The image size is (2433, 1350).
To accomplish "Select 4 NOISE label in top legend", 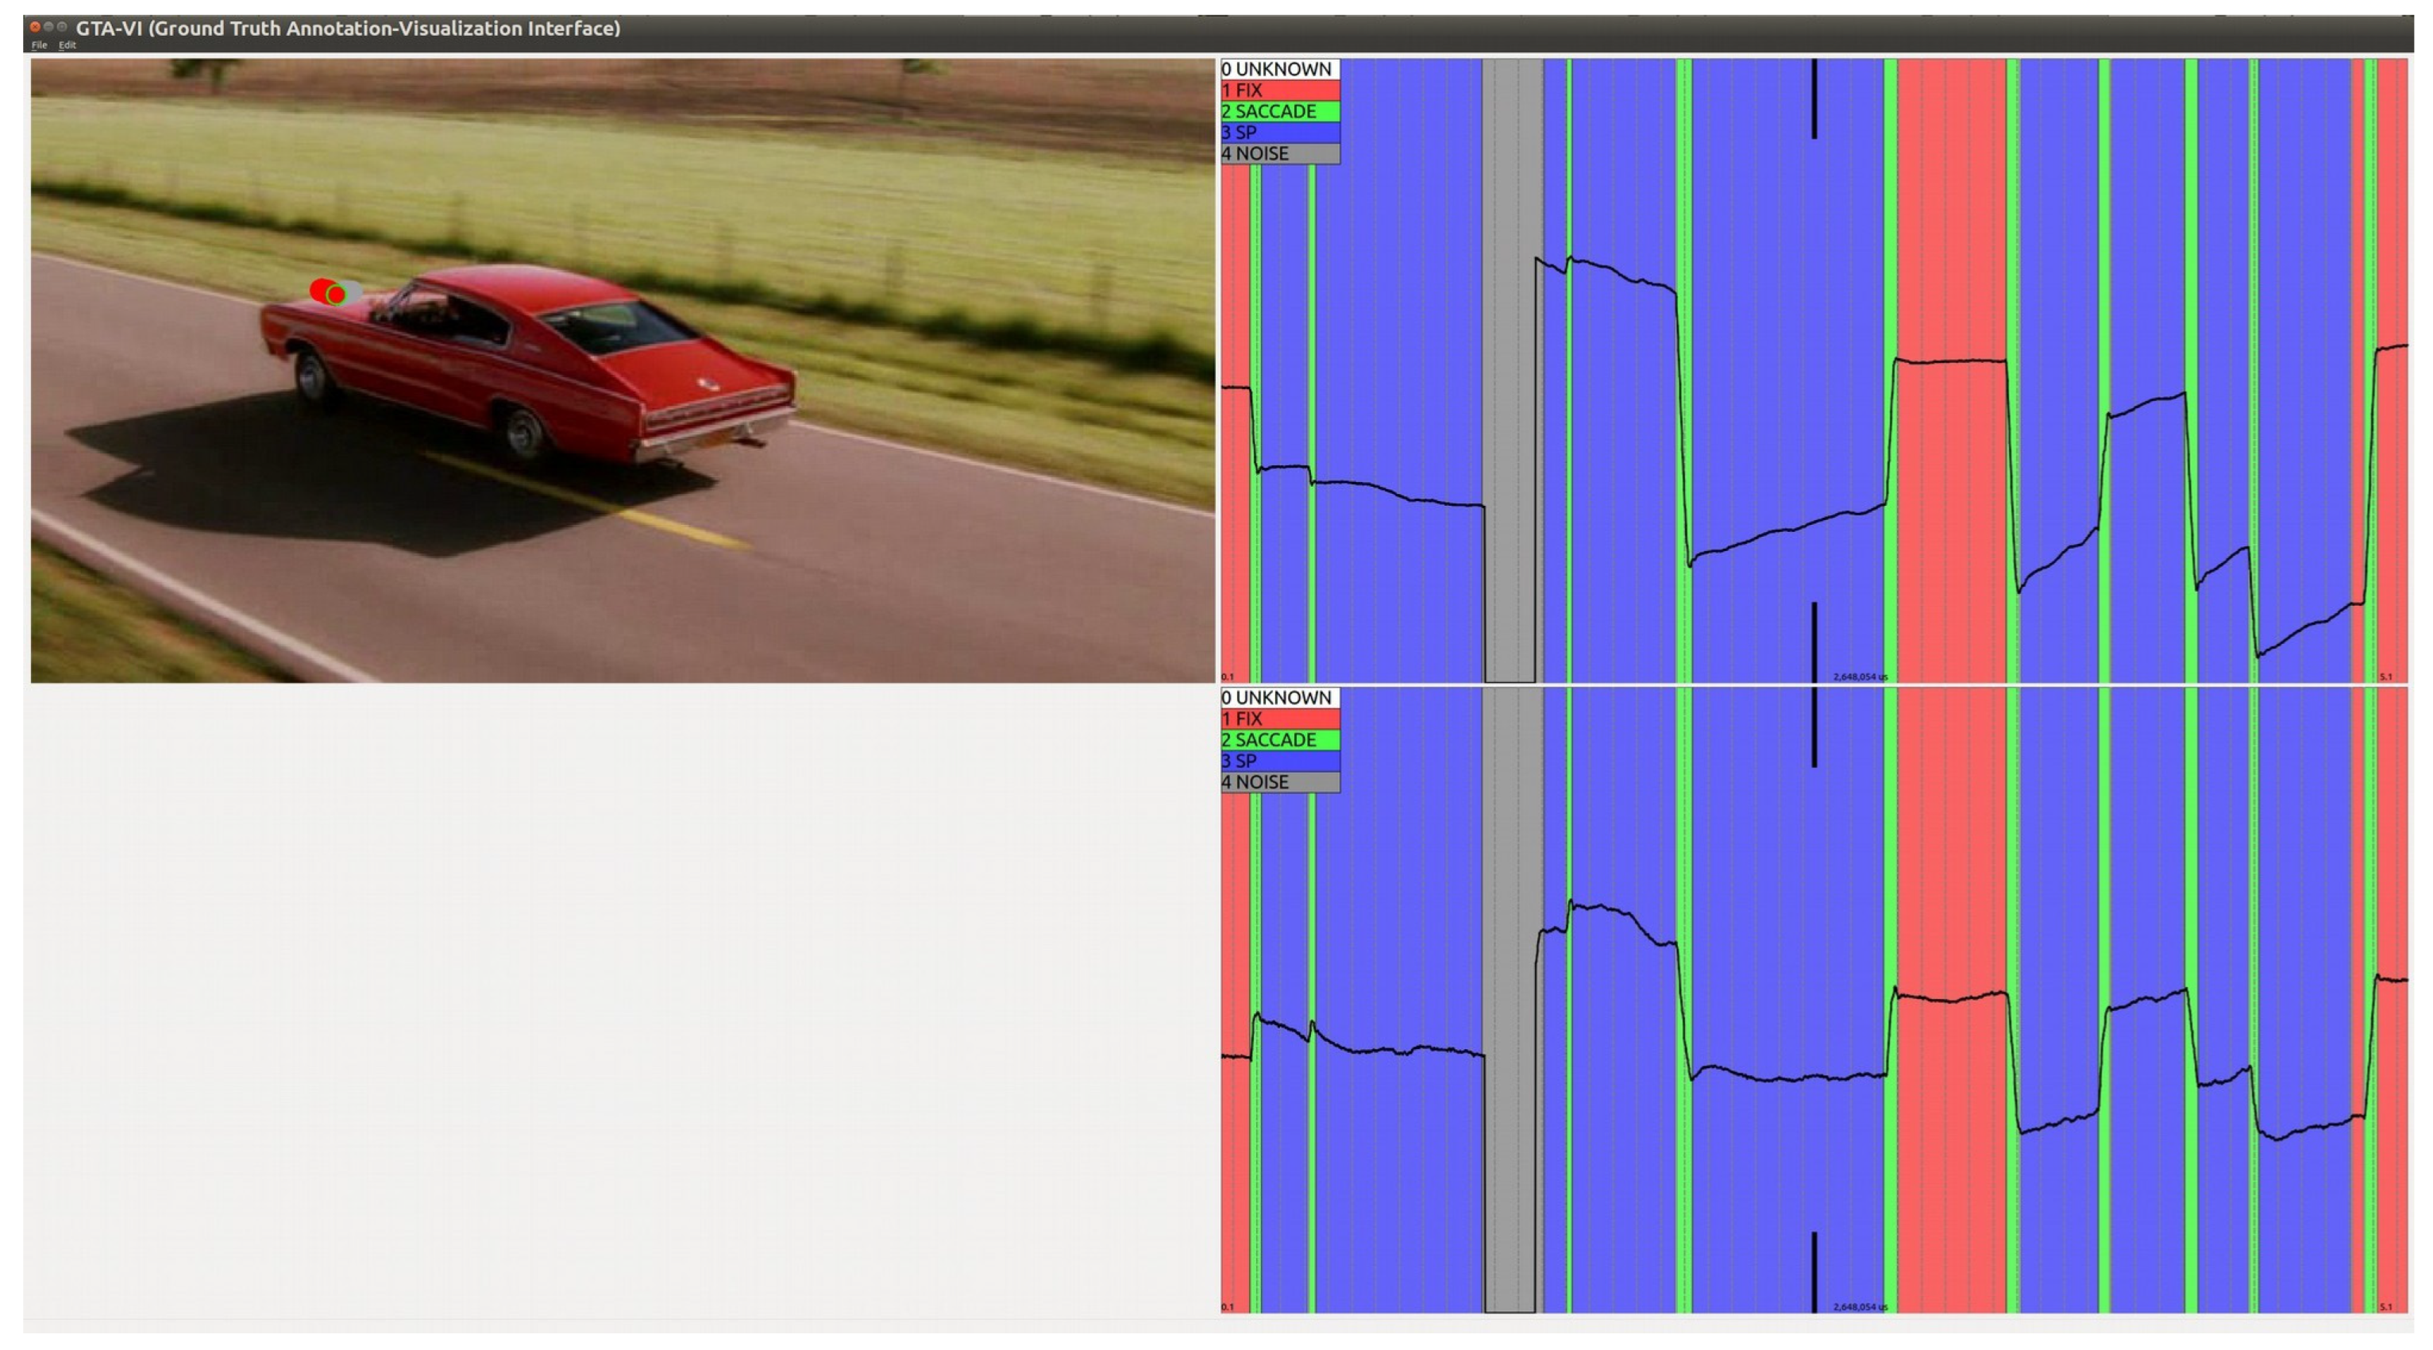I will [1280, 153].
